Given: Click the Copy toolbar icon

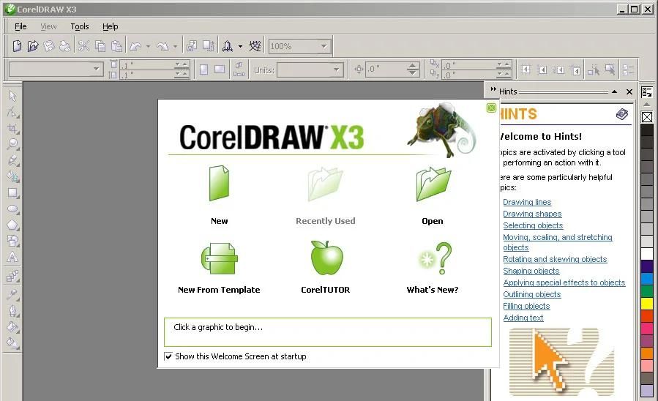Looking at the screenshot, I should click(100, 45).
